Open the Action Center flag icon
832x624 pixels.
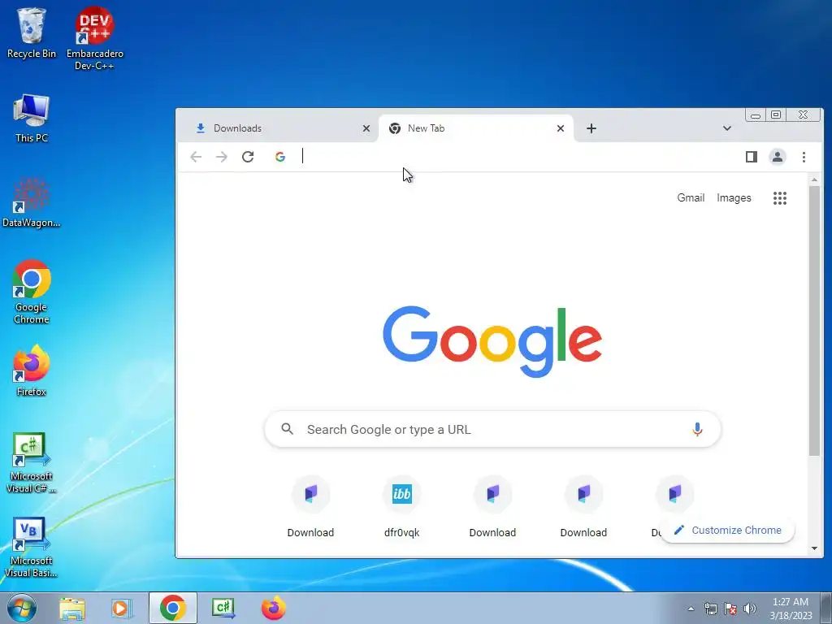730,609
